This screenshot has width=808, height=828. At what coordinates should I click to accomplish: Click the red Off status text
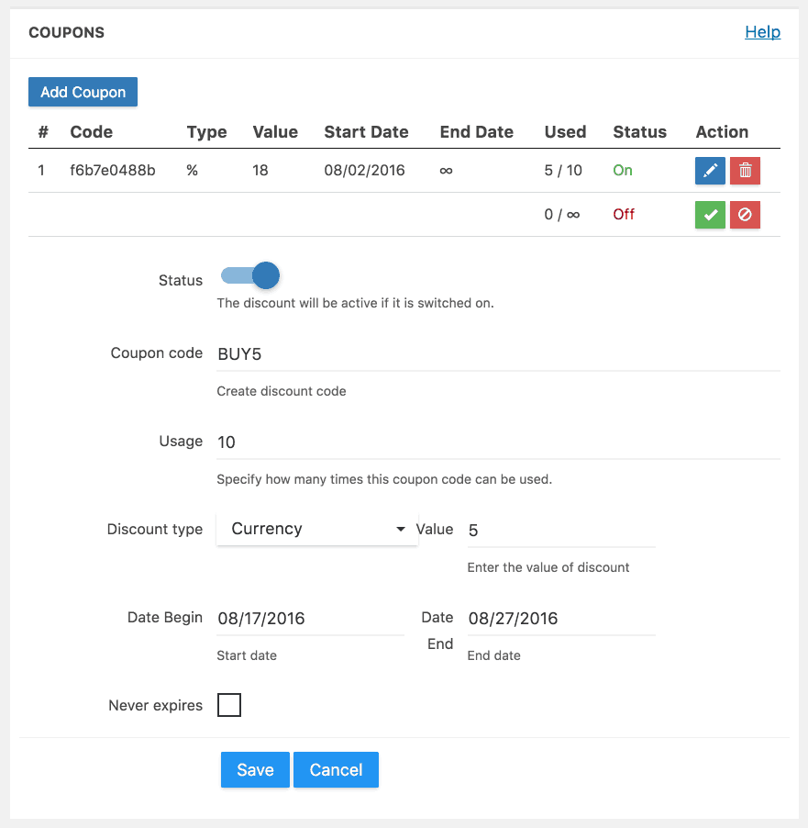(x=624, y=214)
